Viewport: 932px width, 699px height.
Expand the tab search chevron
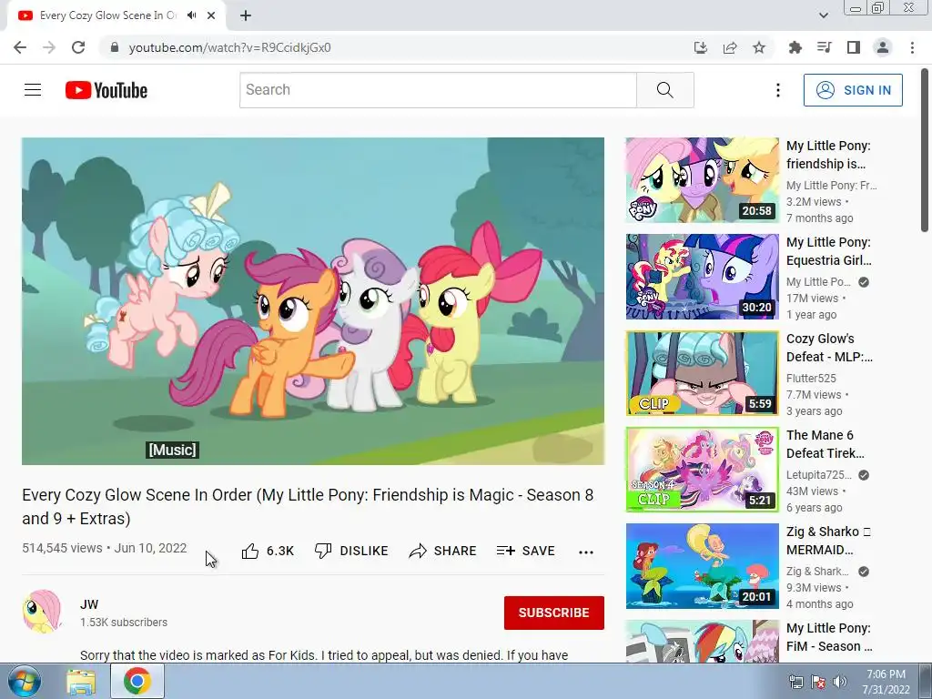coord(823,15)
